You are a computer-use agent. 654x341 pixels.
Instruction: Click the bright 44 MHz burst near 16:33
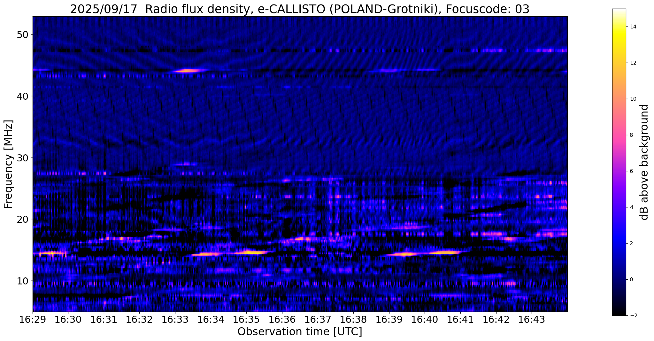pos(188,71)
